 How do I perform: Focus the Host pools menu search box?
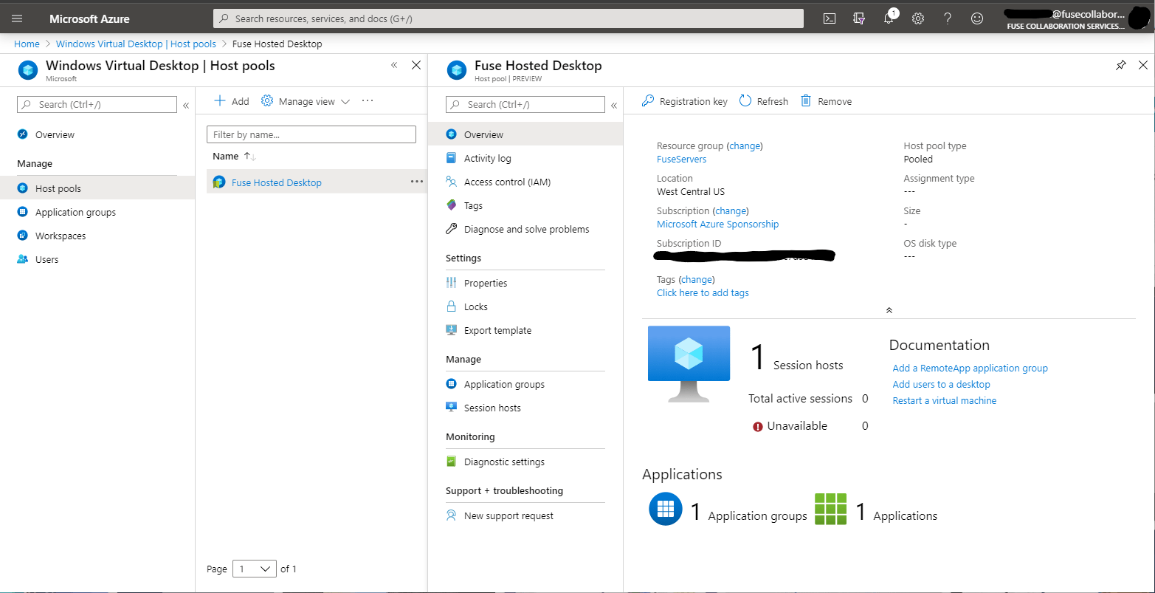click(x=97, y=104)
